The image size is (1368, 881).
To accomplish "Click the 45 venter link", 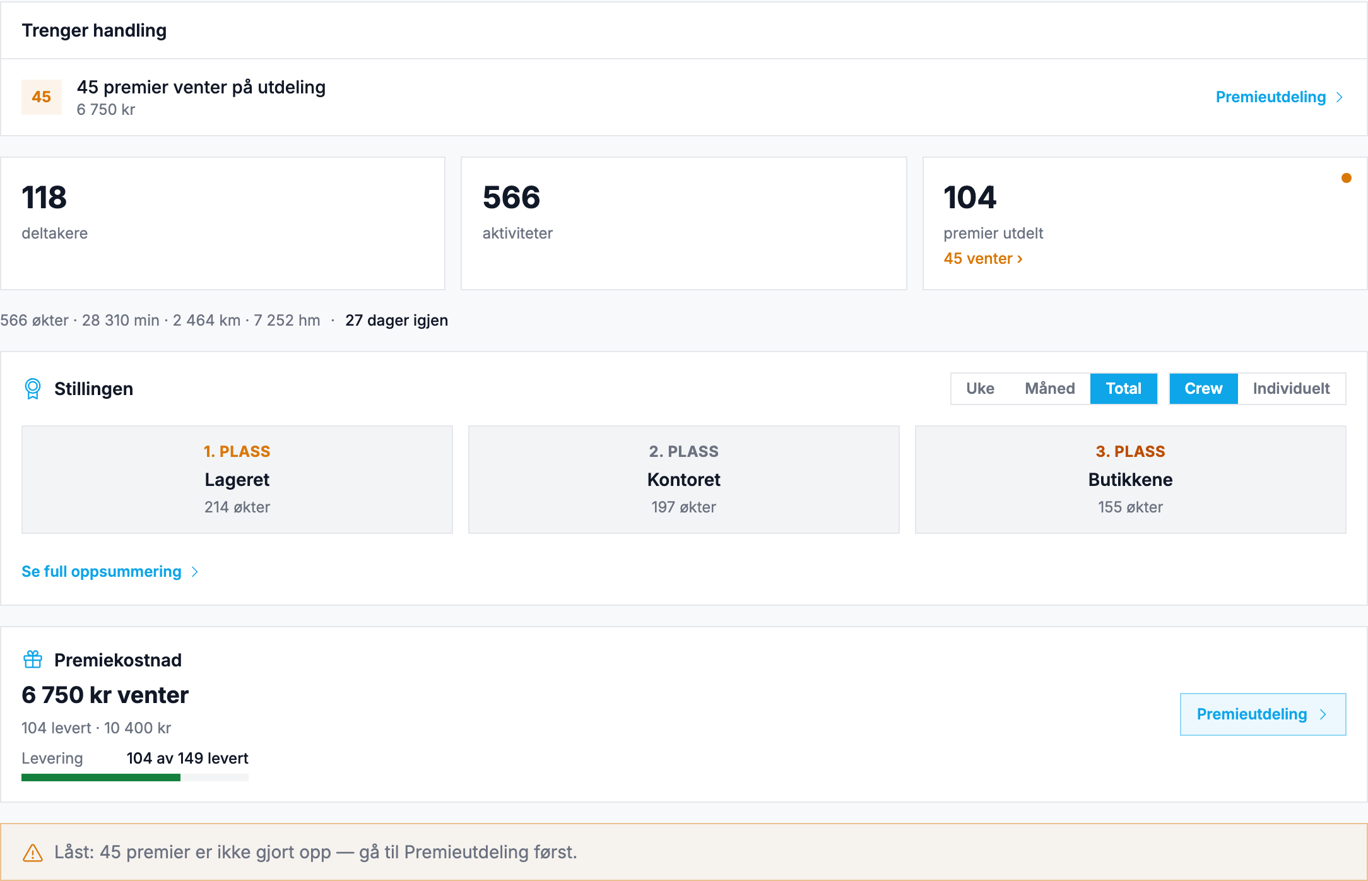I will click(x=983, y=259).
